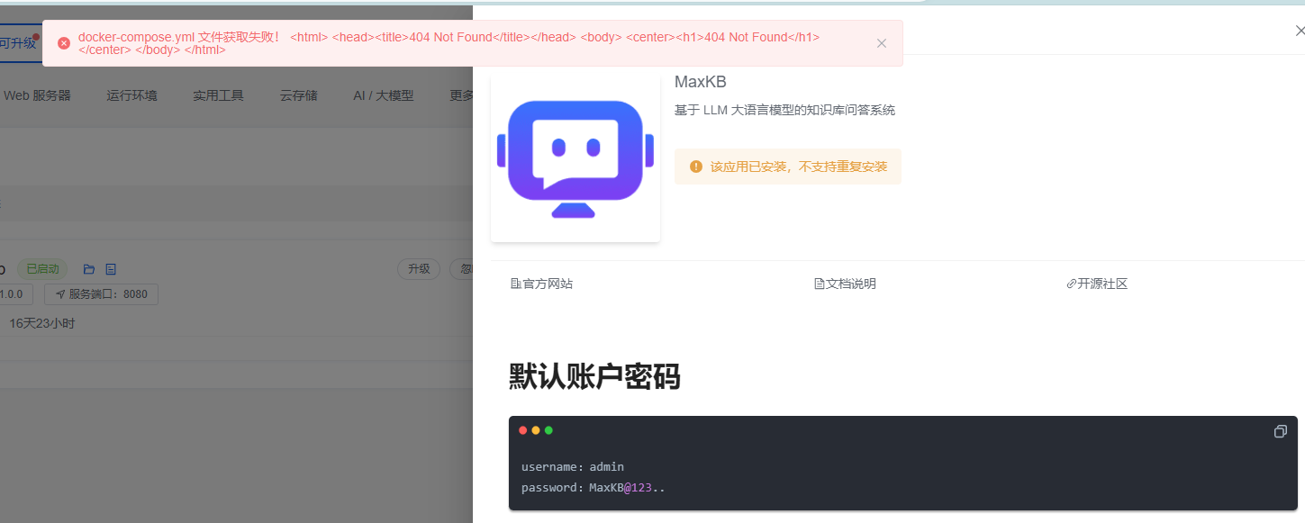Click the 16天23小时 uptime text

tap(42, 323)
